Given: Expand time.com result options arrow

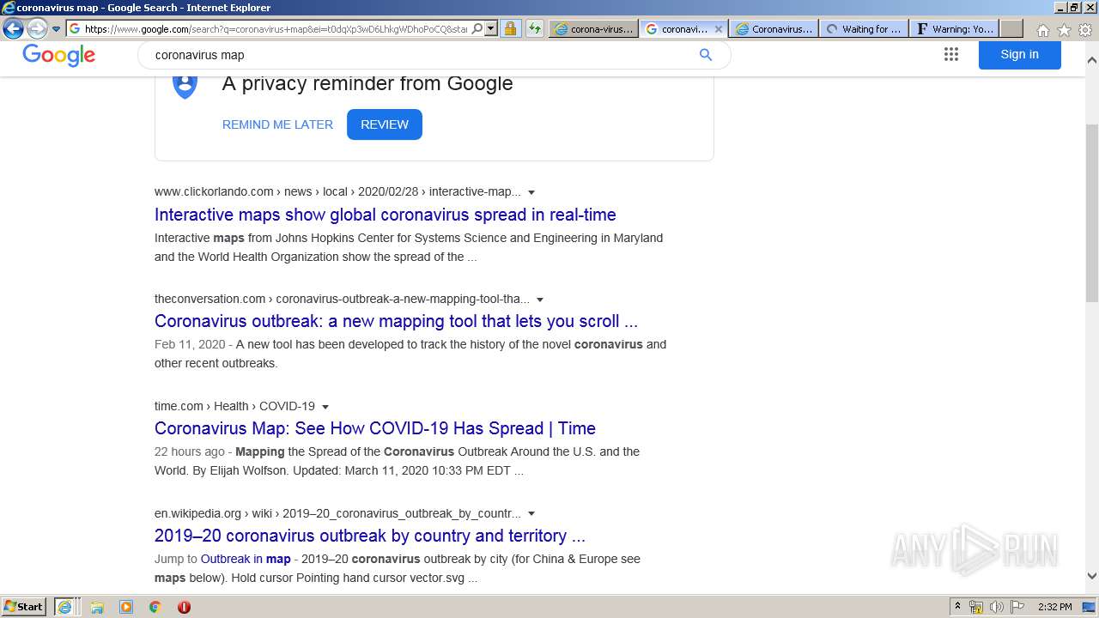Looking at the screenshot, I should point(325,407).
